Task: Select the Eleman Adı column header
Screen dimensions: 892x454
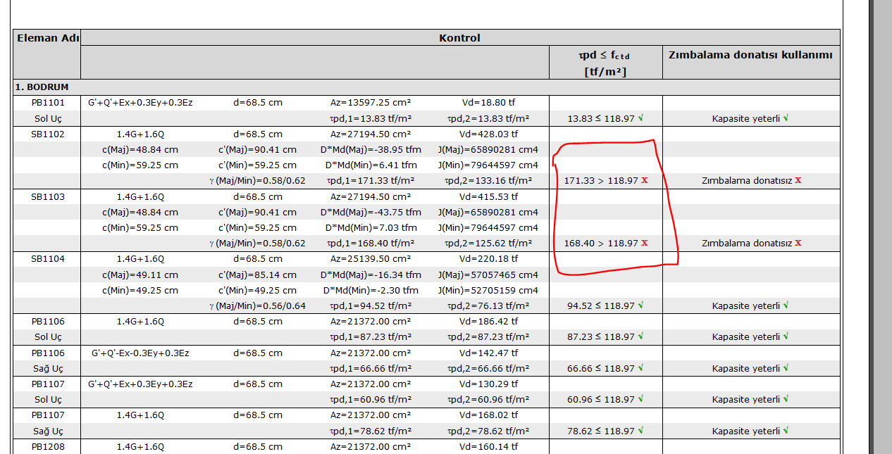Action: coord(47,38)
